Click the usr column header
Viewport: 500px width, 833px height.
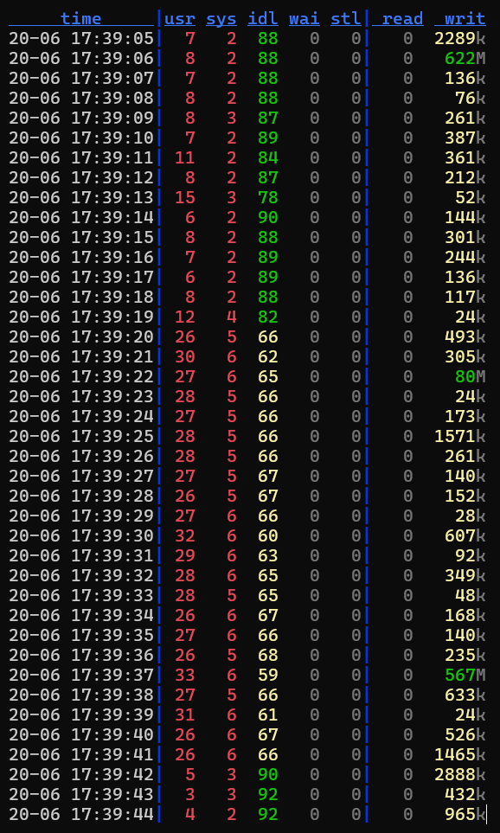[x=180, y=18]
